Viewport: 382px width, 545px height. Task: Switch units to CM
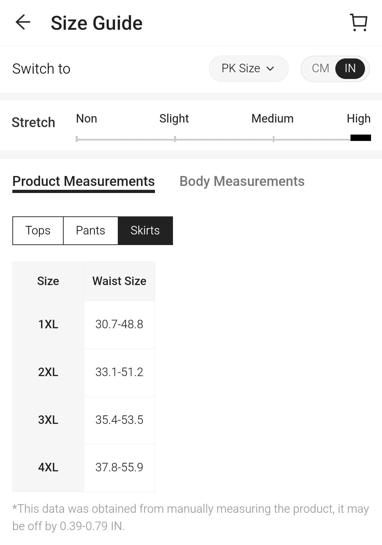(x=320, y=68)
